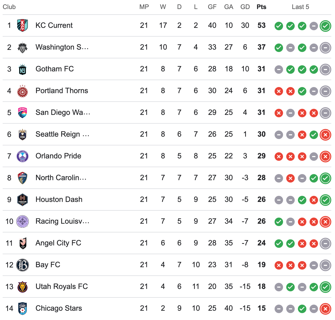Click Washington Spirit's latest draw result icon

pos(325,48)
